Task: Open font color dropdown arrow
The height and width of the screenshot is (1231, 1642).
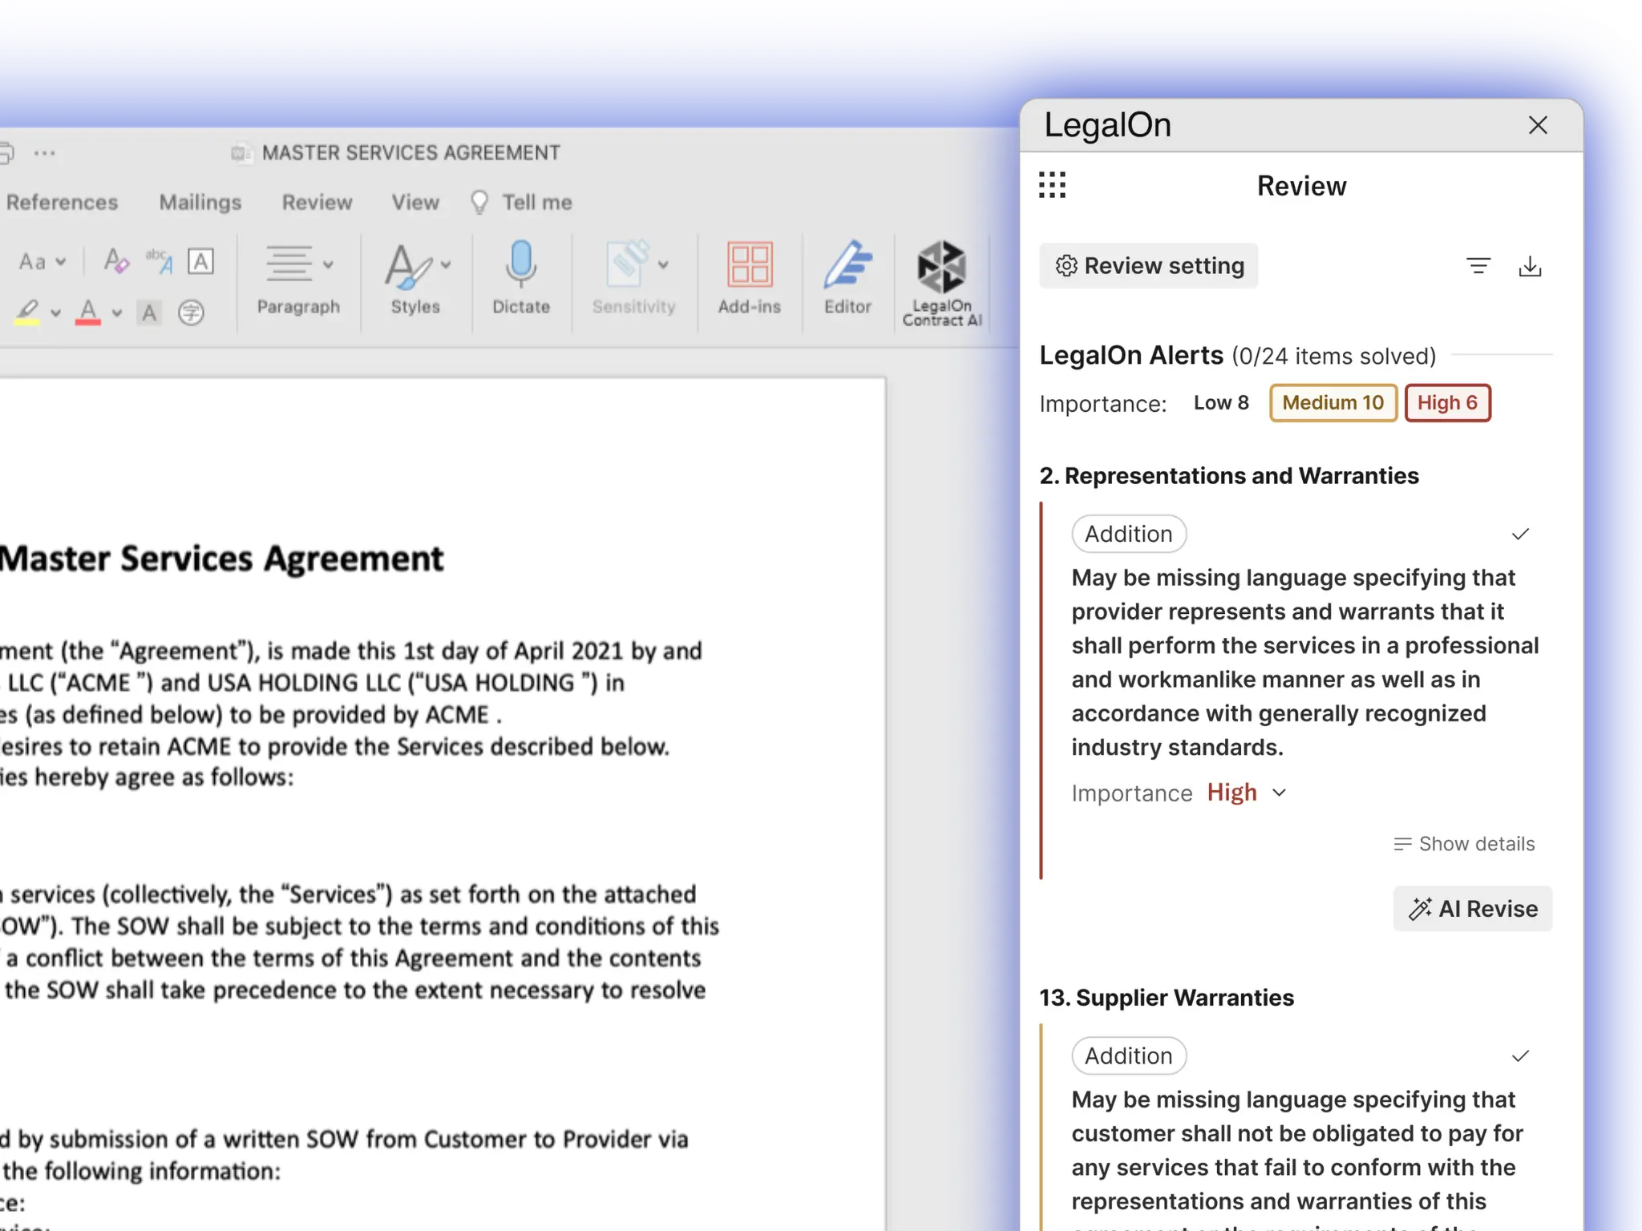Action: point(117,313)
